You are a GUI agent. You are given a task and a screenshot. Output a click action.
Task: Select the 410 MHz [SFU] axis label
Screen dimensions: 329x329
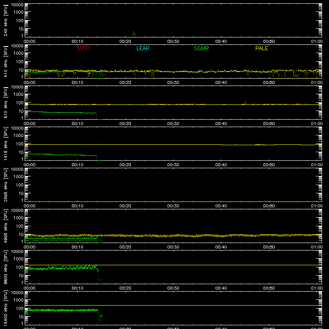click(6, 61)
